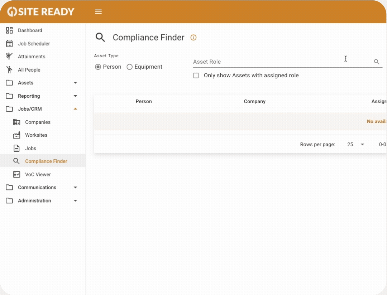Open the Job Scheduler calendar icon

tap(9, 43)
